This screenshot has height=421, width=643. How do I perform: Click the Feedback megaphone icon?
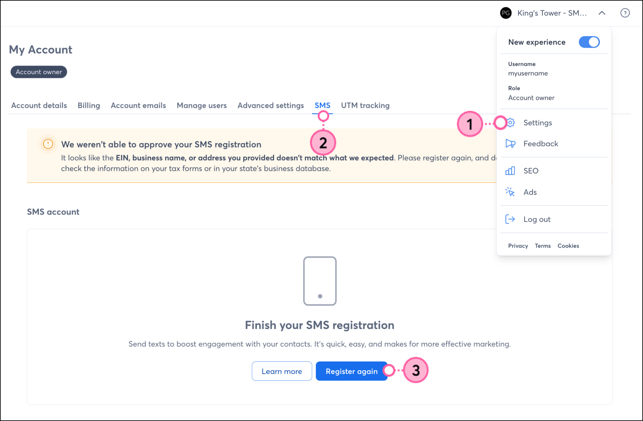pyautogui.click(x=510, y=144)
